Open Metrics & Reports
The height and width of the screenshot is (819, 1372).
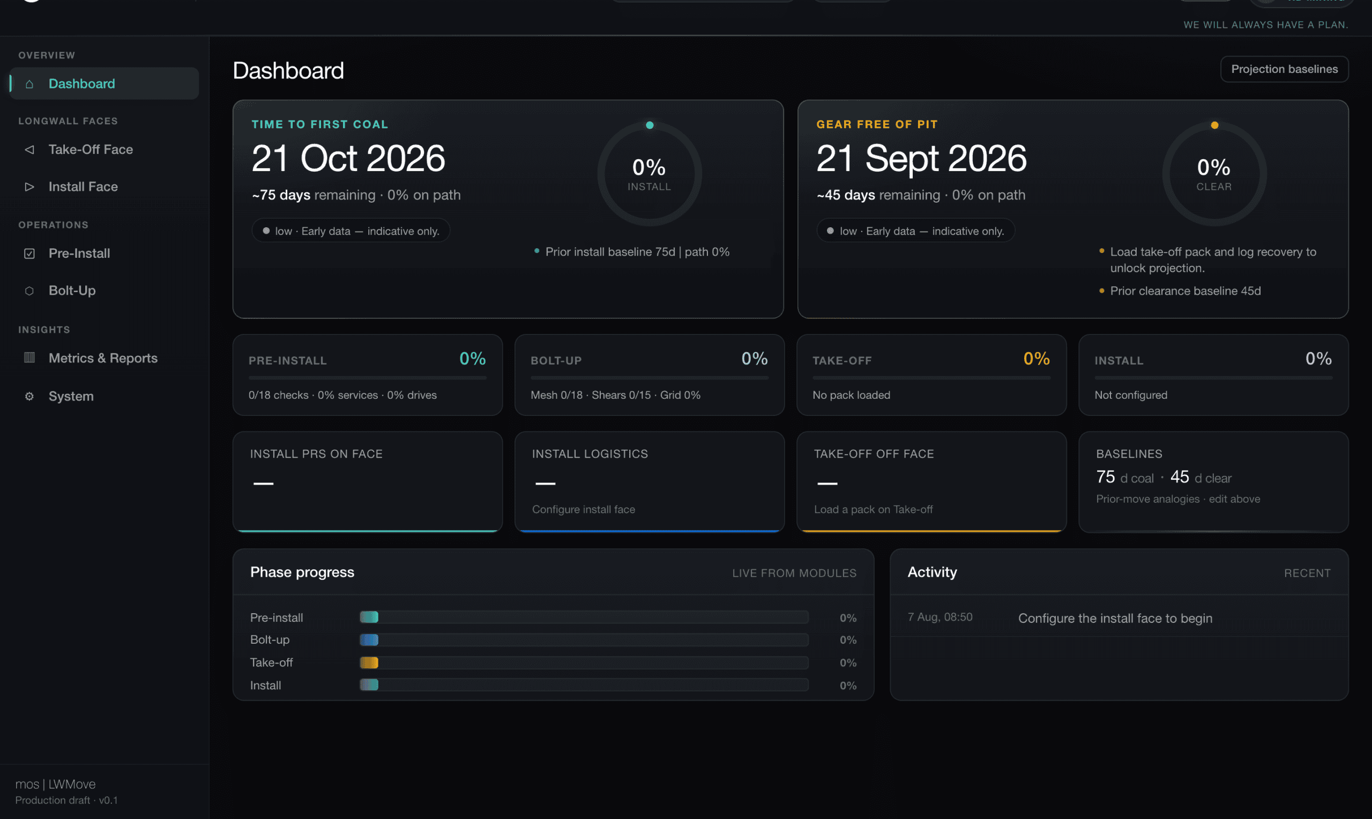coord(105,358)
